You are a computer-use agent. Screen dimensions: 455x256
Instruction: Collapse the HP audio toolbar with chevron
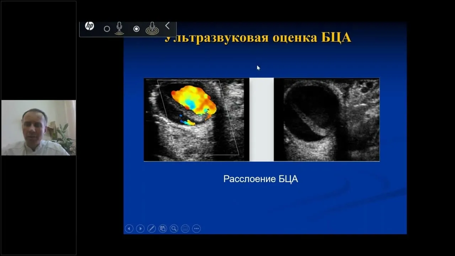[x=167, y=26]
